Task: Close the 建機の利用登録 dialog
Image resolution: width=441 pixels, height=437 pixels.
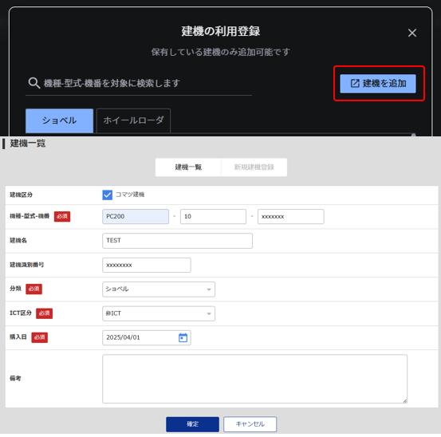Action: [412, 33]
